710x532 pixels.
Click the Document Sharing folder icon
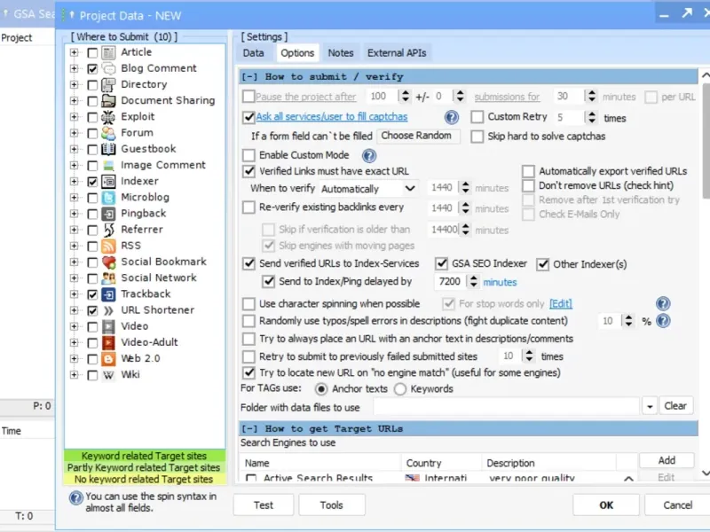point(108,101)
